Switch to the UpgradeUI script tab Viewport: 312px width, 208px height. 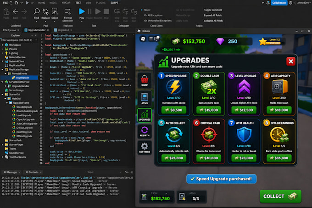(x=63, y=30)
